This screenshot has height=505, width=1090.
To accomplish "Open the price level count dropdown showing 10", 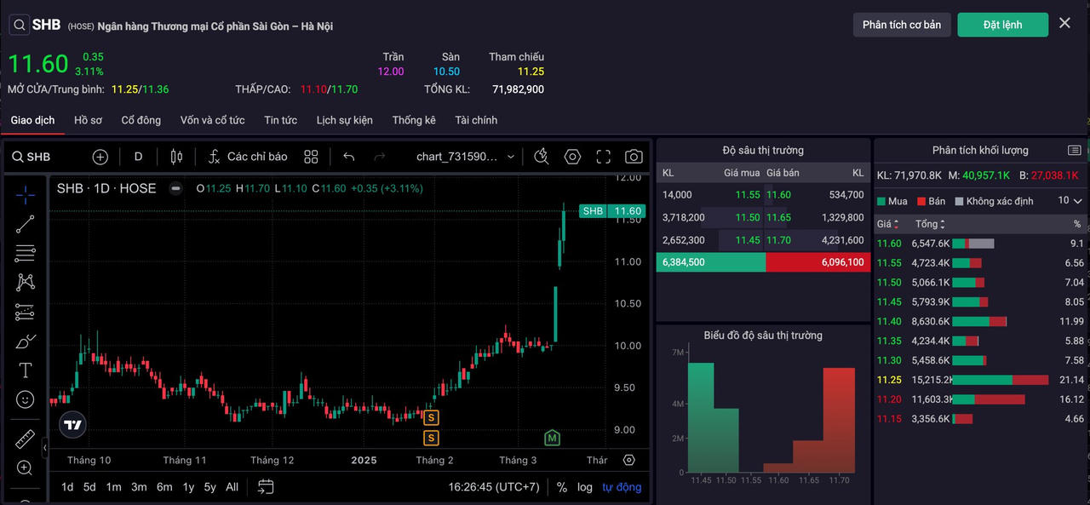I will [1070, 201].
